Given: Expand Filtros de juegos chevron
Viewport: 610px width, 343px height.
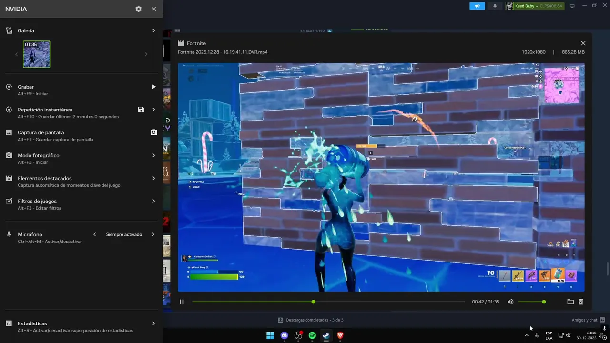Looking at the screenshot, I should [x=153, y=201].
